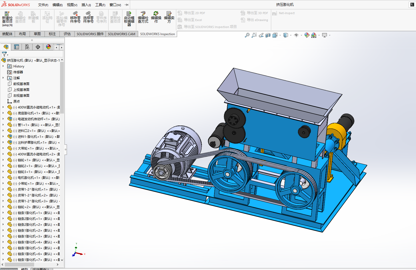
Task: Click the Display Style cube icon
Action: tap(286, 35)
